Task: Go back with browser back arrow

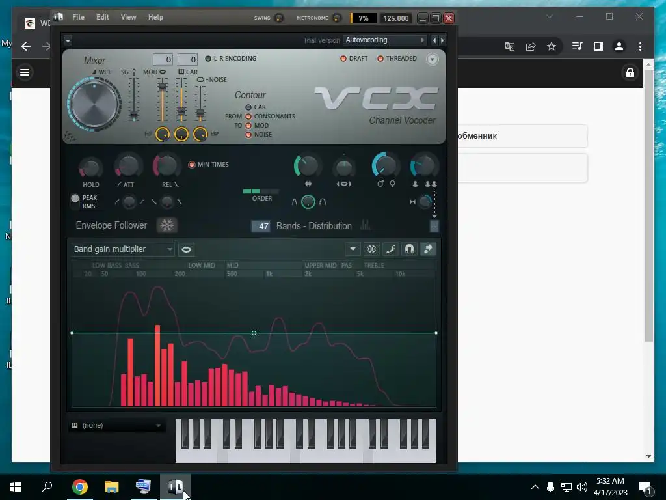Action: (x=26, y=46)
